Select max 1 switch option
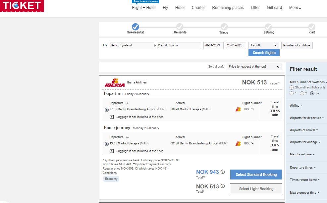The image size is (327, 203). (x=292, y=93)
